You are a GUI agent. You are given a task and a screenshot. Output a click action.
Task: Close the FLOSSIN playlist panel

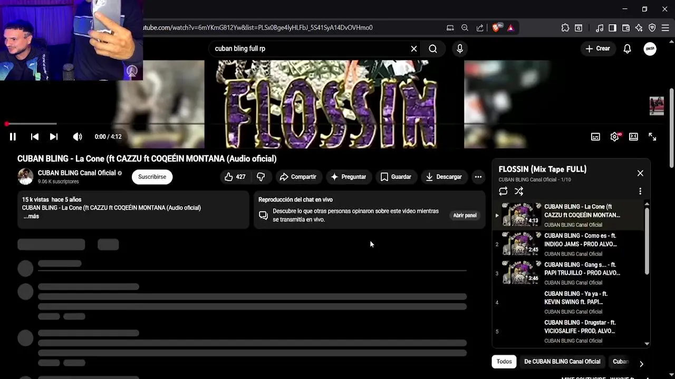[x=640, y=173]
